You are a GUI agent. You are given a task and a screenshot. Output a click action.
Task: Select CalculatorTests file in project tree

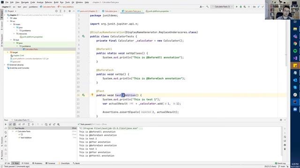[x=30, y=49]
